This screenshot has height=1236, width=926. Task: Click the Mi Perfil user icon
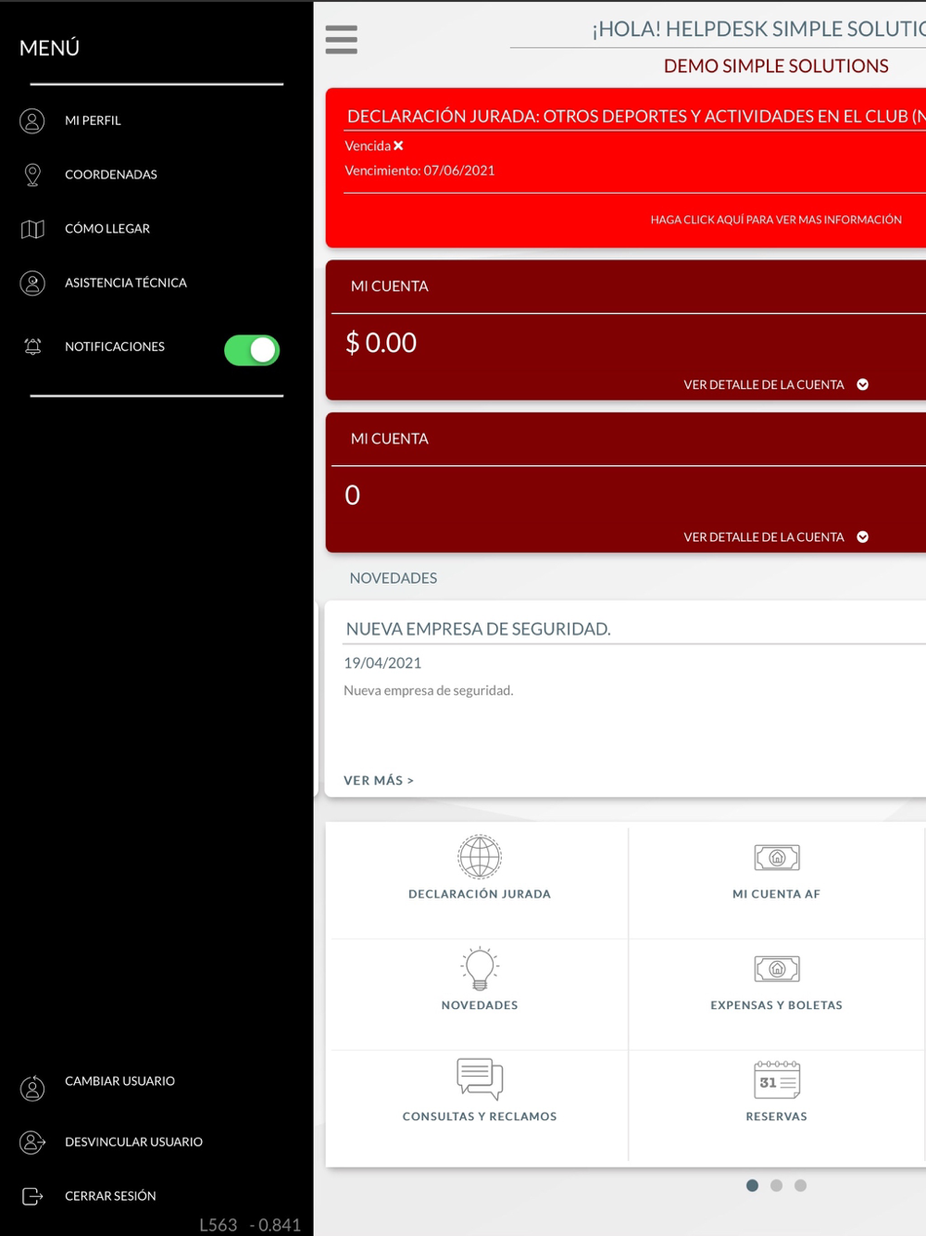pos(32,120)
